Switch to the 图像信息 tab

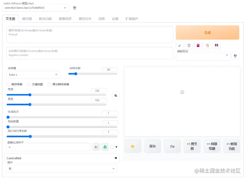coord(65,19)
